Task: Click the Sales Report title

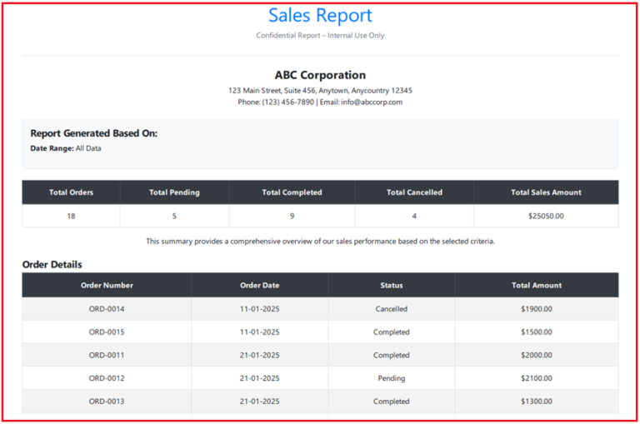Action: (320, 16)
